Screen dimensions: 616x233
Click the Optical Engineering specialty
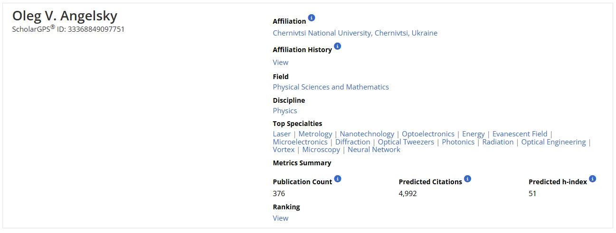[x=553, y=142]
